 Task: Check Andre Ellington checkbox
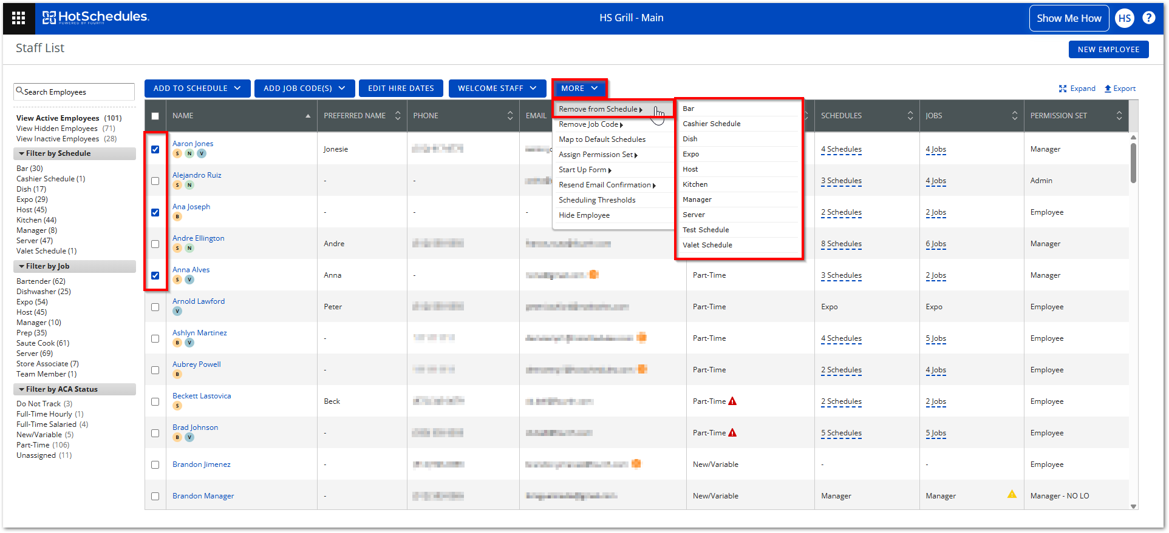point(155,244)
